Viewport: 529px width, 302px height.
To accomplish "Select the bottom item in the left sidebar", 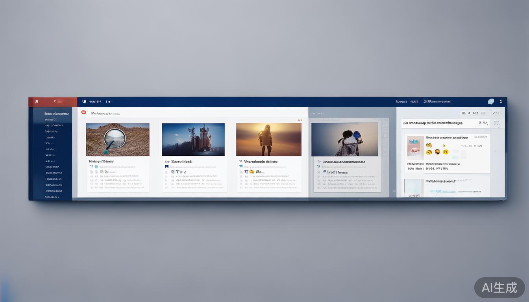I will click(52, 197).
